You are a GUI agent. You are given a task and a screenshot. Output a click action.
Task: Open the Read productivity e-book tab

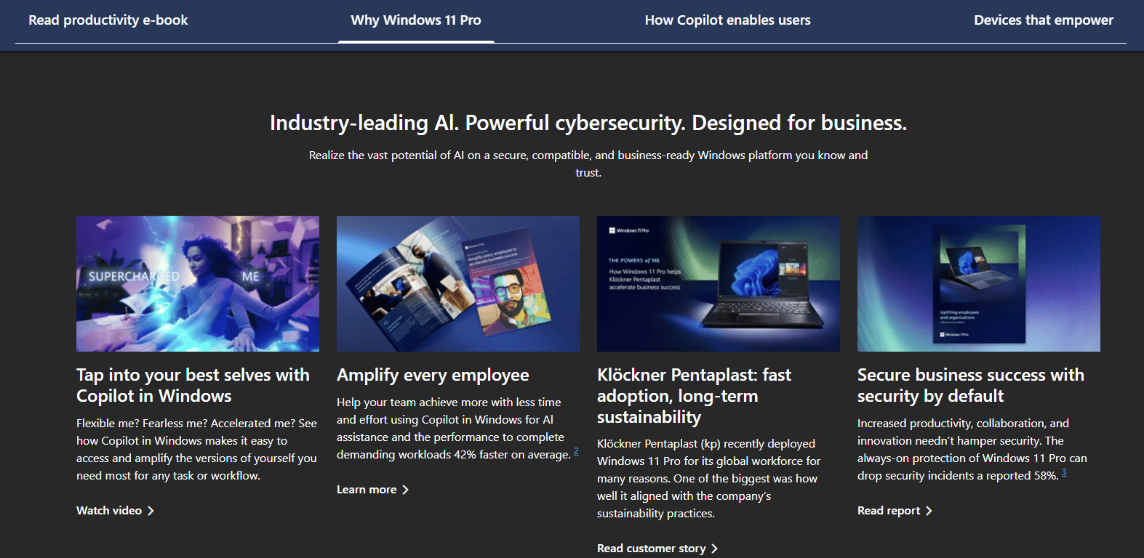tap(108, 20)
